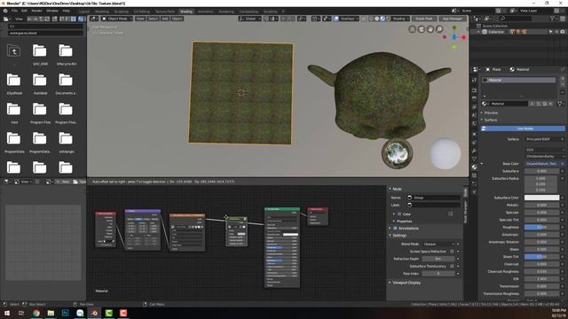The height and width of the screenshot is (319, 568).
Task: Open the Render menu
Action: (x=36, y=11)
